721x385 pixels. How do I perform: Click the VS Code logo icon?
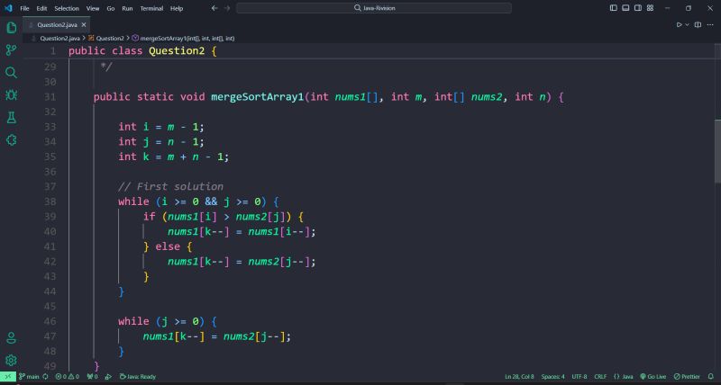8,8
